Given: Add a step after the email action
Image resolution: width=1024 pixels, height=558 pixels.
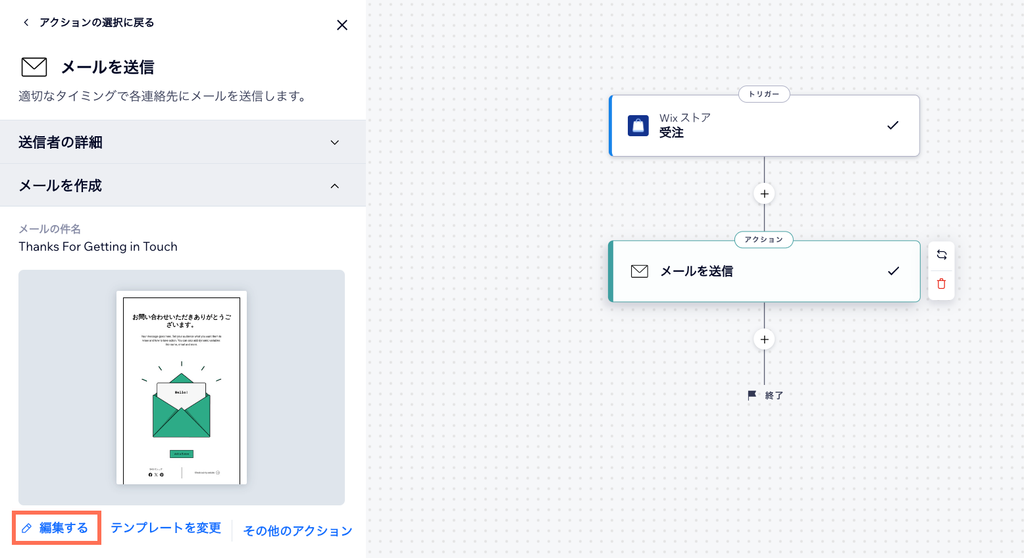Looking at the screenshot, I should point(764,340).
